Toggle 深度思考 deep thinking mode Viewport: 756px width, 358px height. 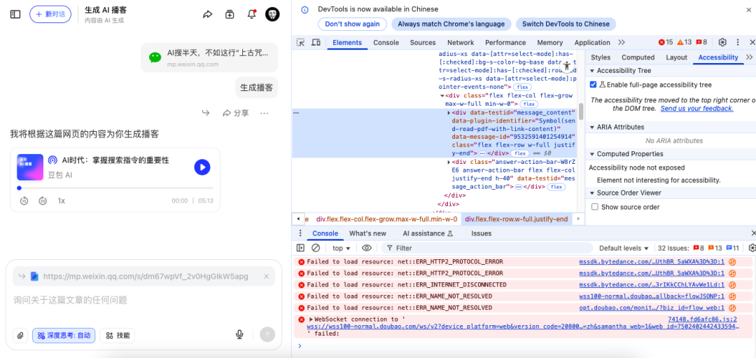point(64,336)
